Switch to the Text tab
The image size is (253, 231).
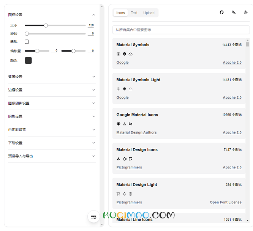[x=134, y=13]
